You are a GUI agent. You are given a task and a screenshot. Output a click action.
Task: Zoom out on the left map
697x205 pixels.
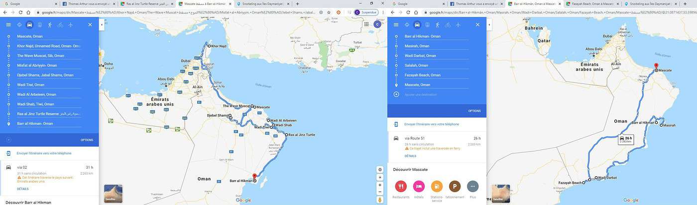click(x=380, y=192)
